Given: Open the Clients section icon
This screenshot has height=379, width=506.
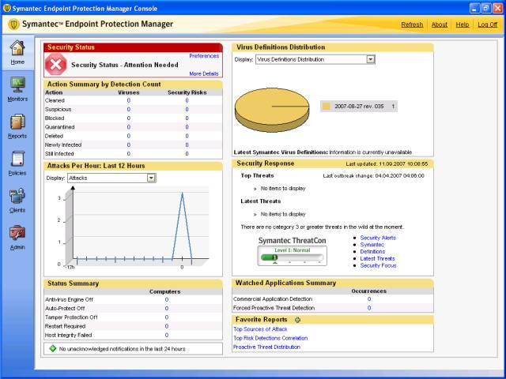Looking at the screenshot, I should pos(17,196).
